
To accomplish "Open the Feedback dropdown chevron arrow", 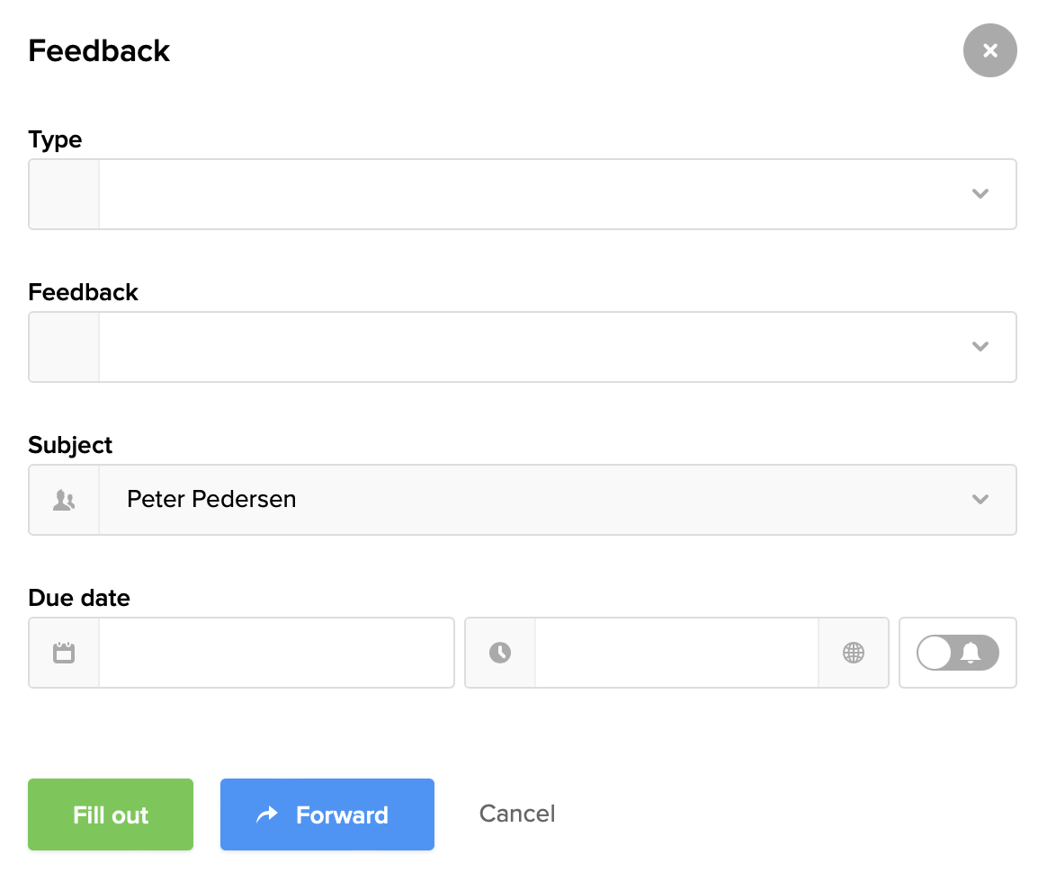I will 980,347.
